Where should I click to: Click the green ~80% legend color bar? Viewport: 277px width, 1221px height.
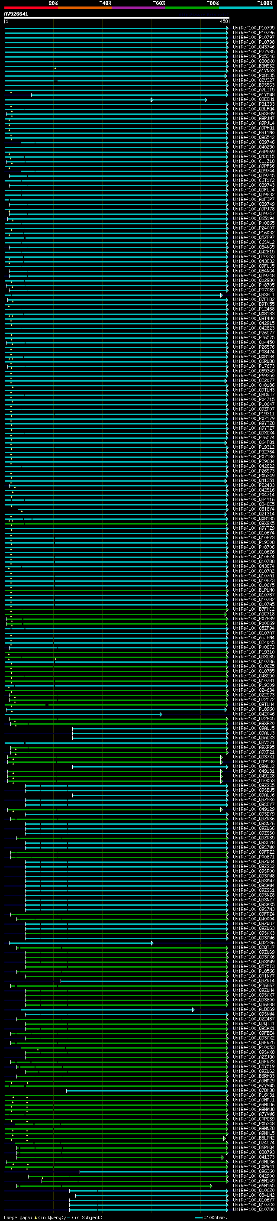click(x=192, y=8)
